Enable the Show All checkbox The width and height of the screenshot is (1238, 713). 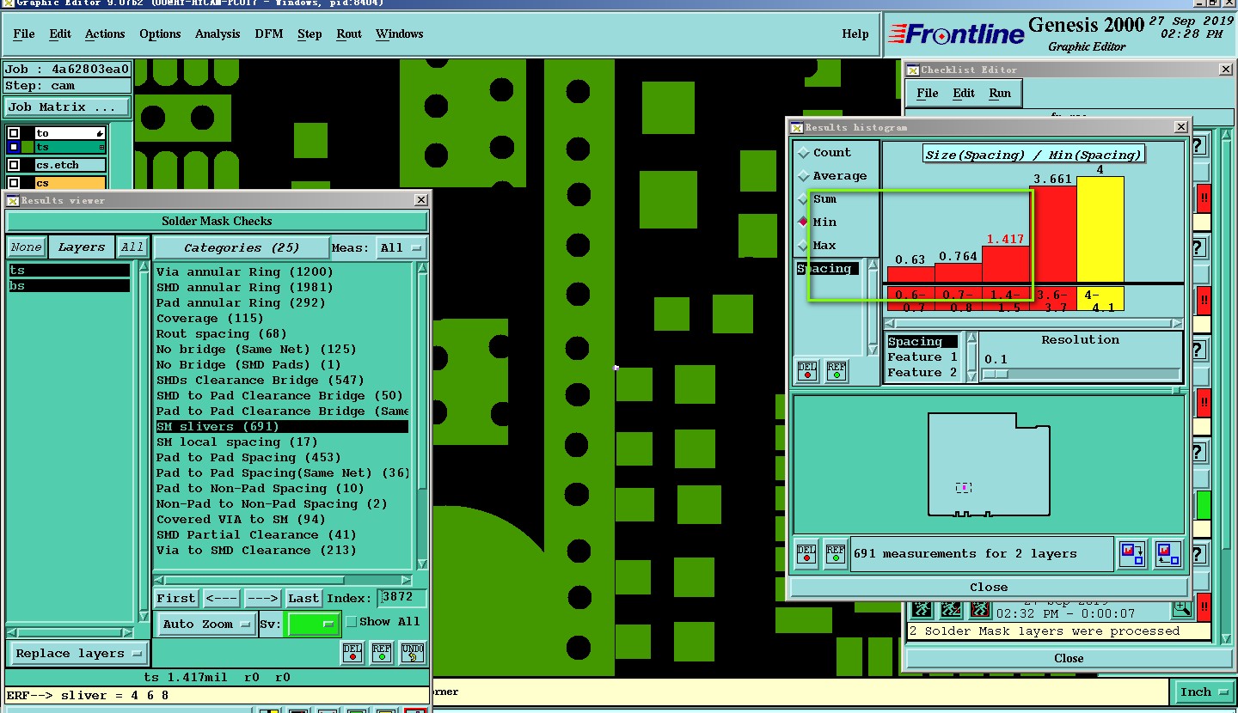[x=351, y=622]
